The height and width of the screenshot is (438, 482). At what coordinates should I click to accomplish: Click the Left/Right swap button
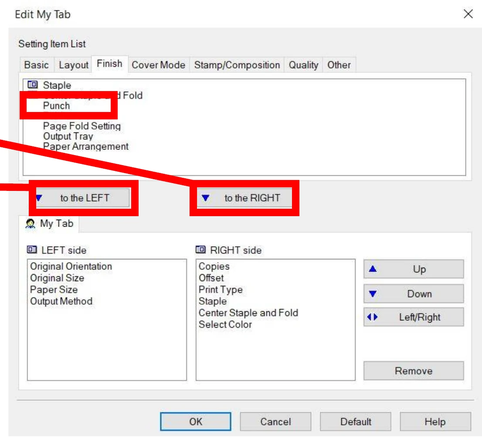414,317
